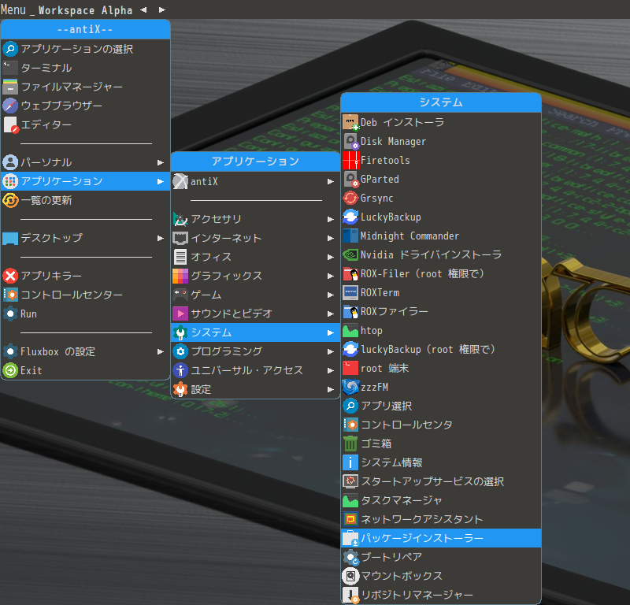Image resolution: width=630 pixels, height=605 pixels.
Task: Click the ROXTerm terminal icon
Action: (x=350, y=292)
